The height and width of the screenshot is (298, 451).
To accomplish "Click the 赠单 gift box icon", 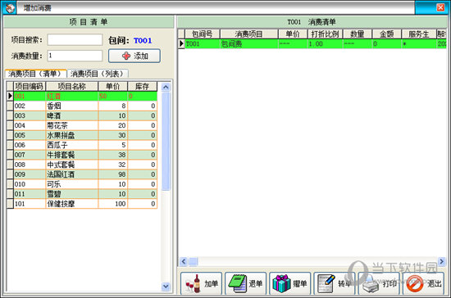I will click(281, 283).
